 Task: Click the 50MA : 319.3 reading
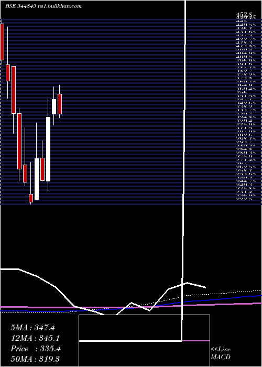(x=36, y=359)
